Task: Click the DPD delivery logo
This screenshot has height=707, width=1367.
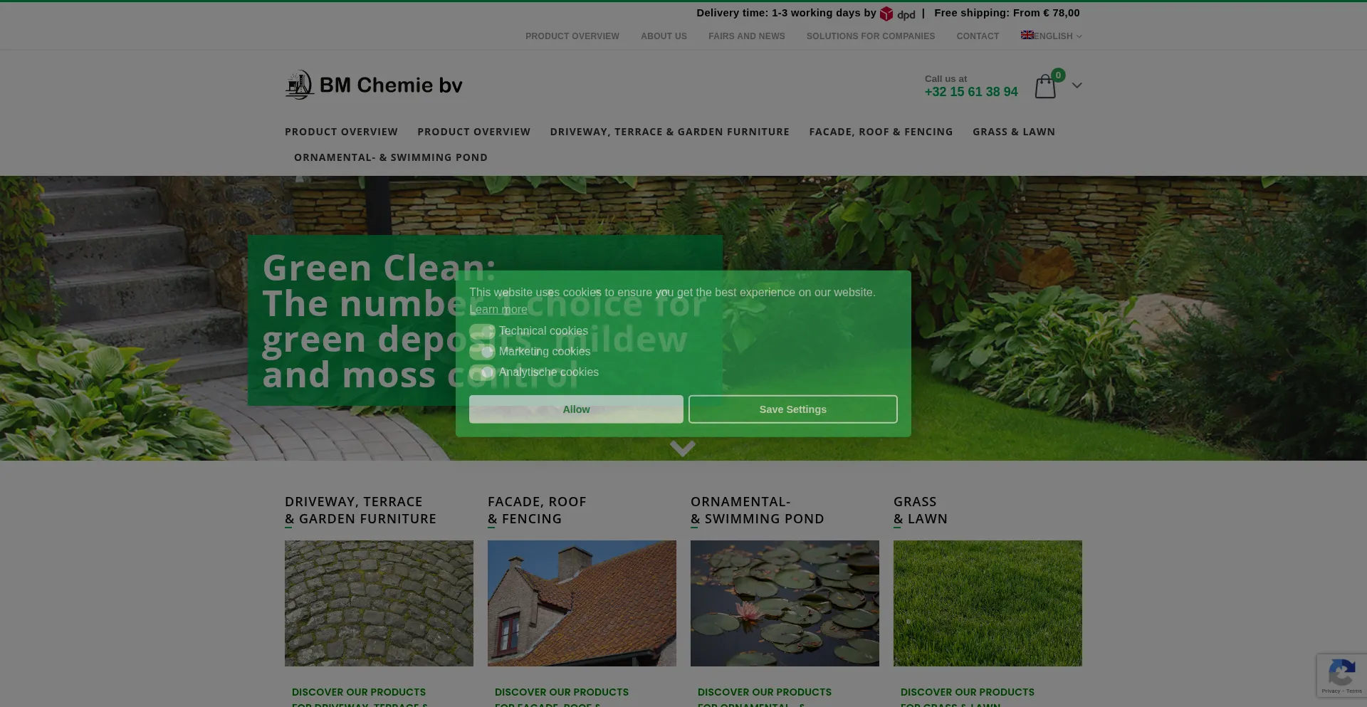Action: 897,14
